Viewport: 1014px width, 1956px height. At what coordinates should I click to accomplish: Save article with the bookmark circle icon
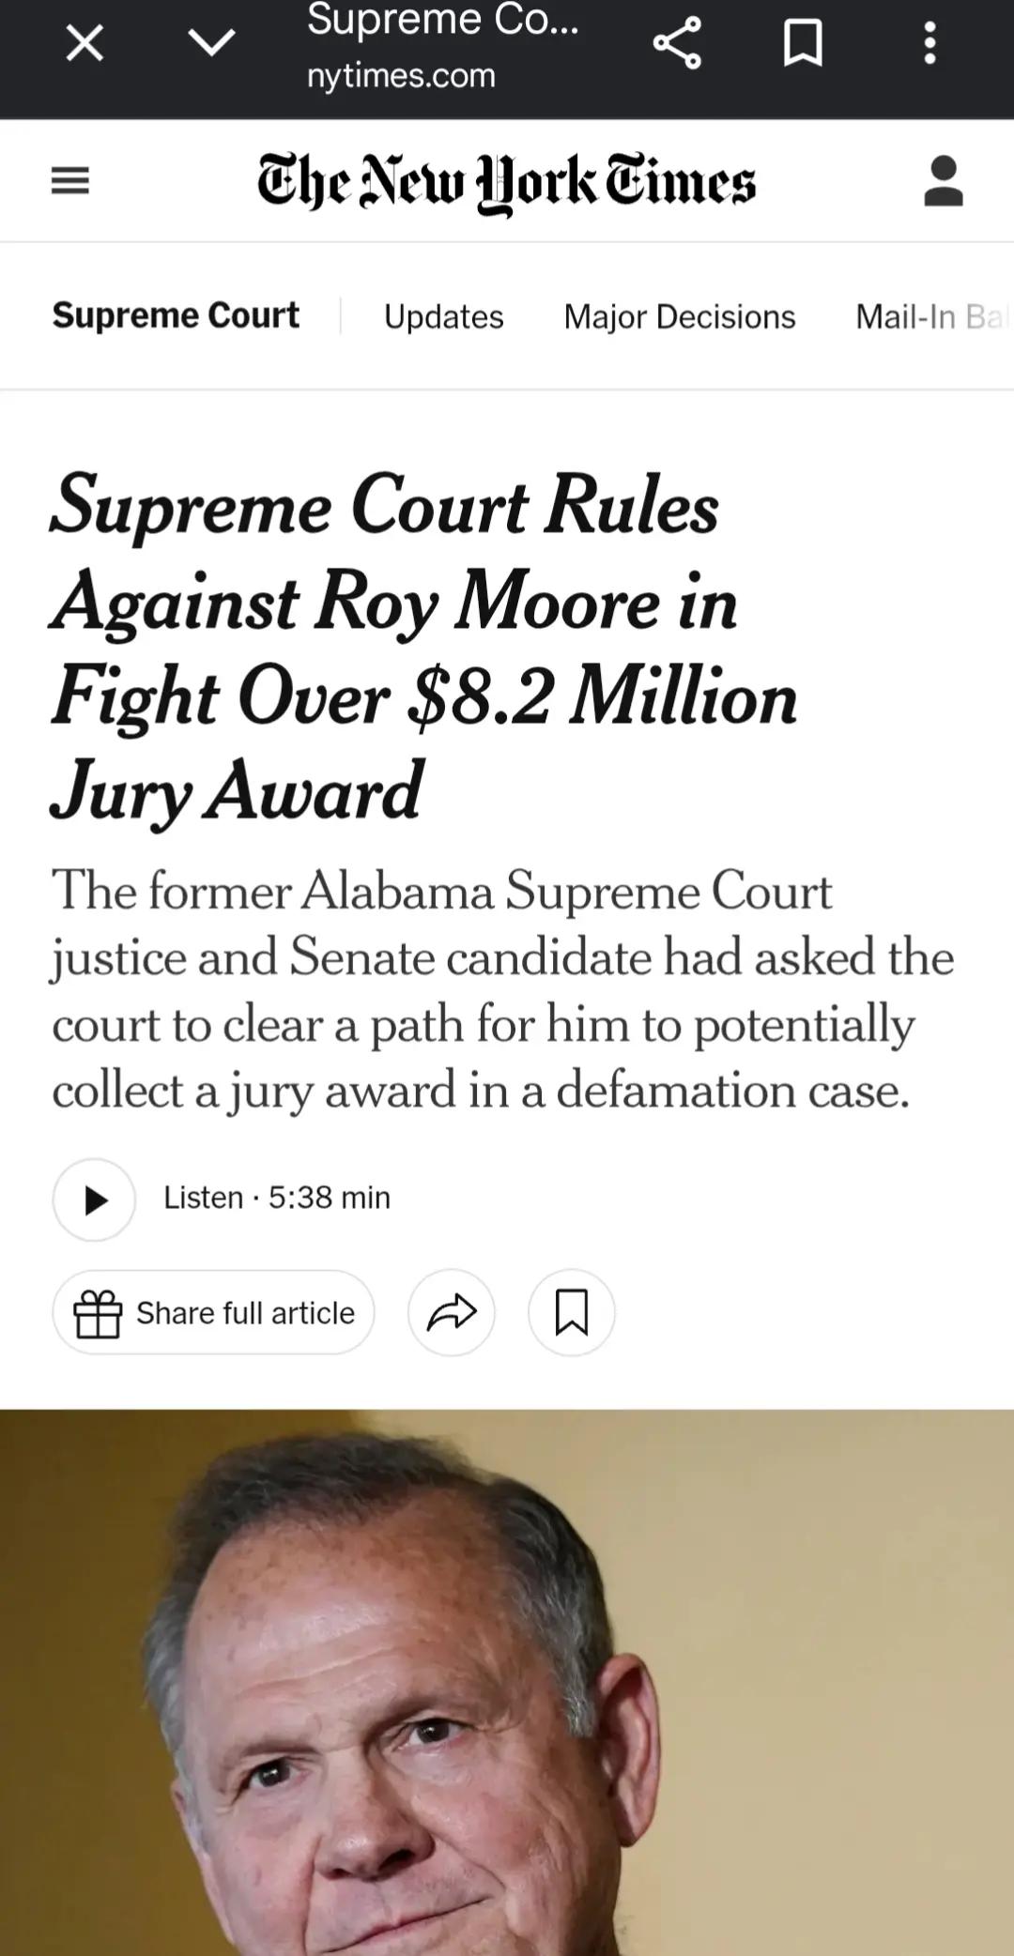coord(572,1312)
